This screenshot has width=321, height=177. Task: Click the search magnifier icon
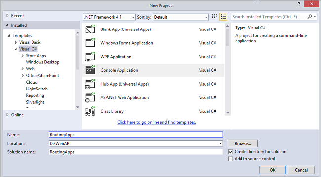[x=310, y=17]
